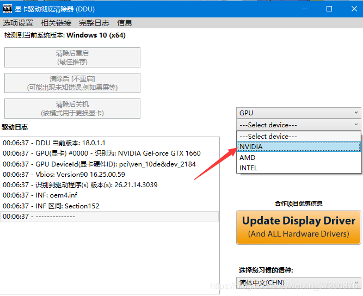Select the log line NVIDIA GeForce GTX 1660
This screenshot has height=296, width=363.
[109, 153]
